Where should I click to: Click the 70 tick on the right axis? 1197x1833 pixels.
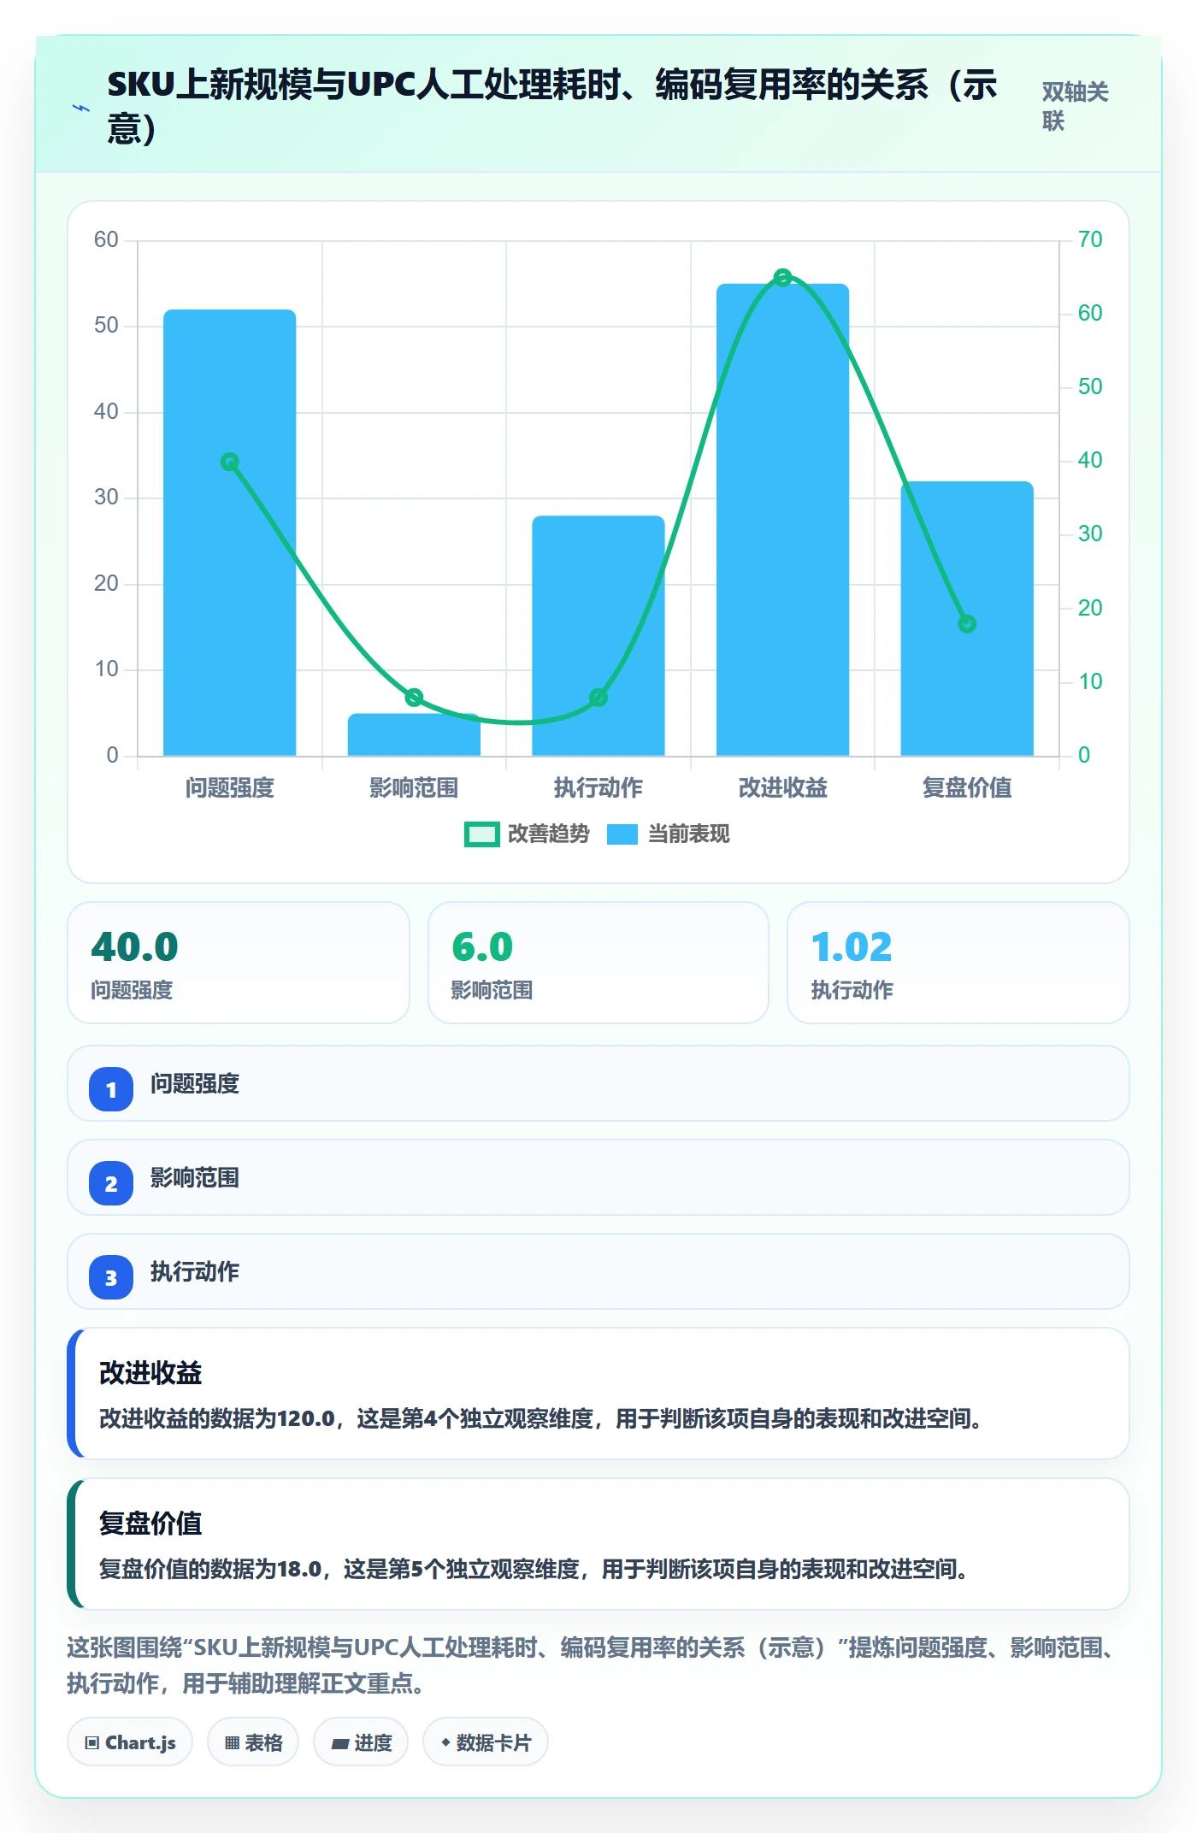[1090, 239]
